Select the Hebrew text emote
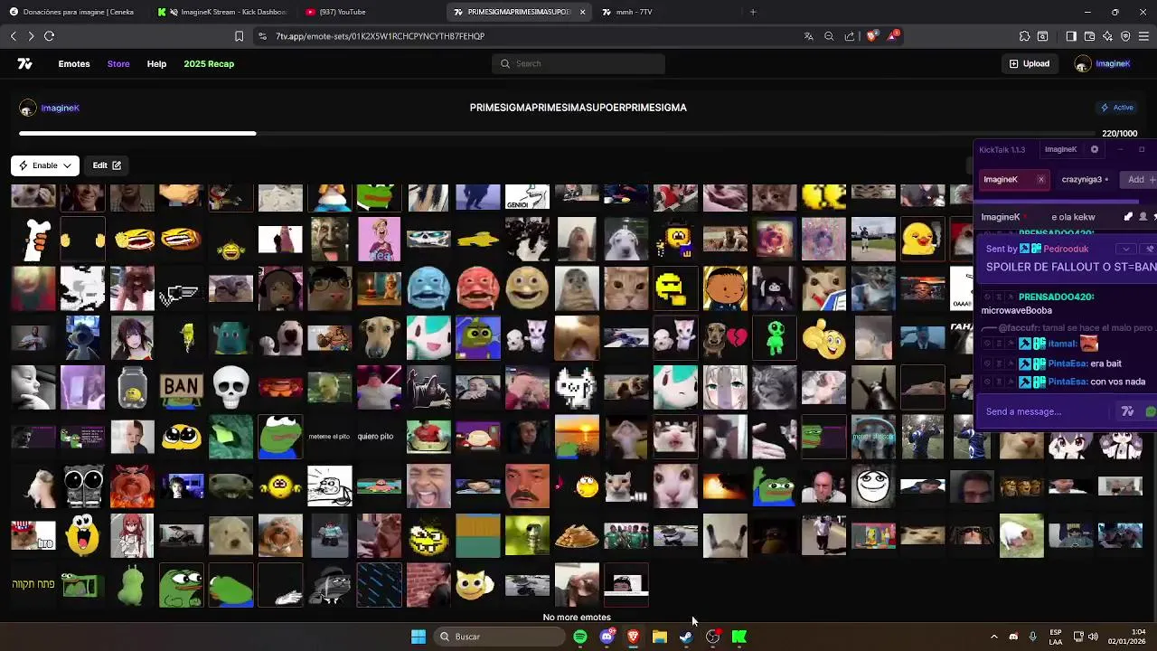This screenshot has height=651, width=1157. pyautogui.click(x=33, y=585)
